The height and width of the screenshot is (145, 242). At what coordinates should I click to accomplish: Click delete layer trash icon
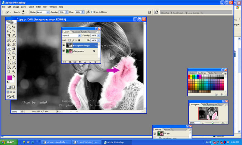pyautogui.click(x=95, y=62)
